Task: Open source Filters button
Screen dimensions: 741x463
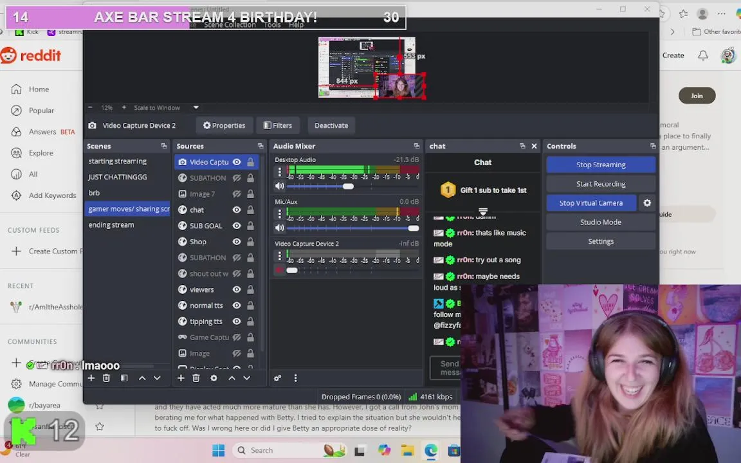Action: [x=278, y=125]
